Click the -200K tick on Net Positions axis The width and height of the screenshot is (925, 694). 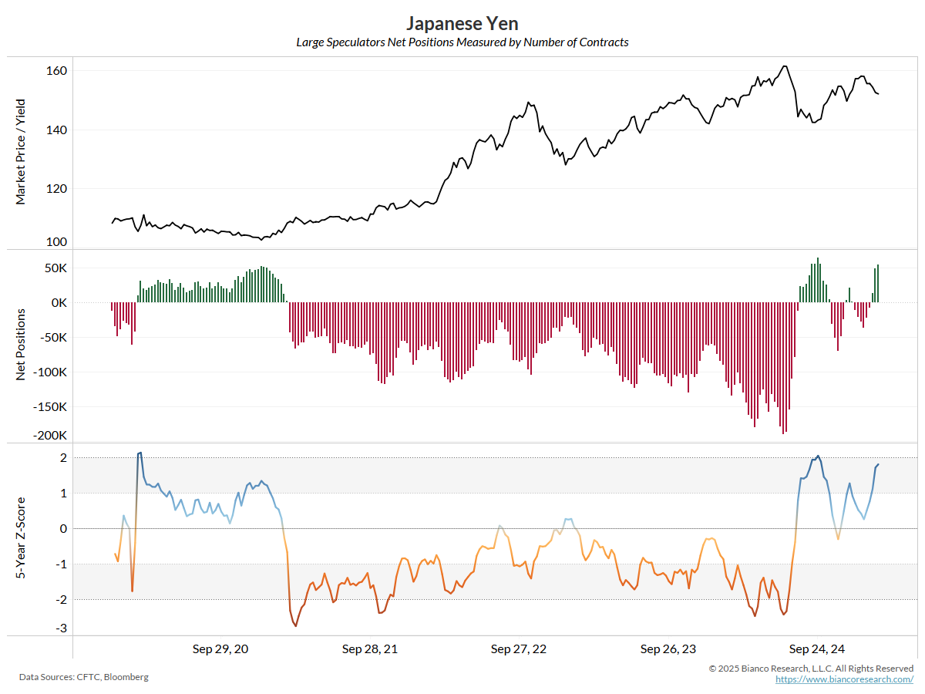pos(50,435)
